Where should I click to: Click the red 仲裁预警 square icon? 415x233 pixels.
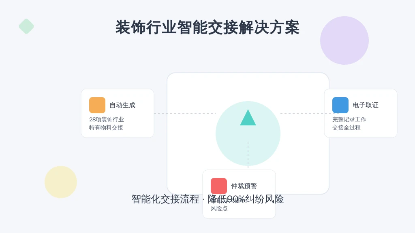(x=219, y=186)
